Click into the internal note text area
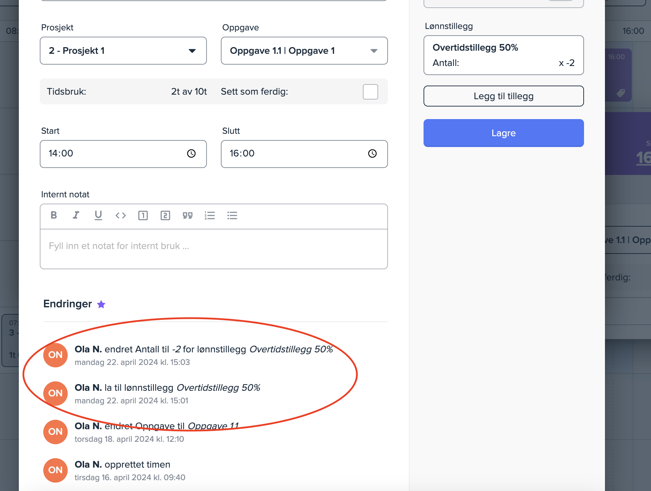 (214, 249)
